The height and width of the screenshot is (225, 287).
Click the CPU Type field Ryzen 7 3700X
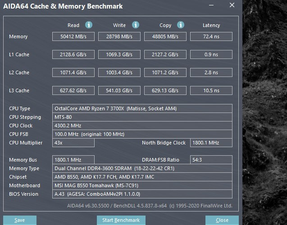point(142,108)
